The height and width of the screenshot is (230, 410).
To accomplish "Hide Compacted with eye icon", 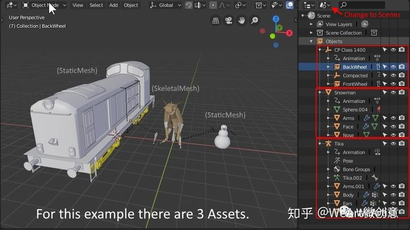I will coord(393,75).
